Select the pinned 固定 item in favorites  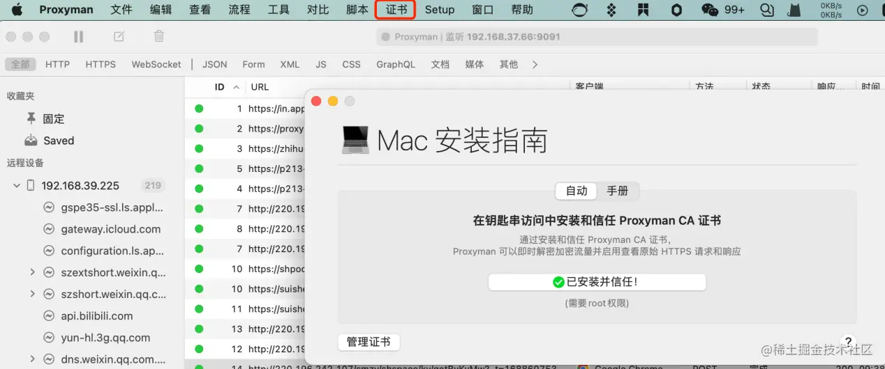coord(45,119)
